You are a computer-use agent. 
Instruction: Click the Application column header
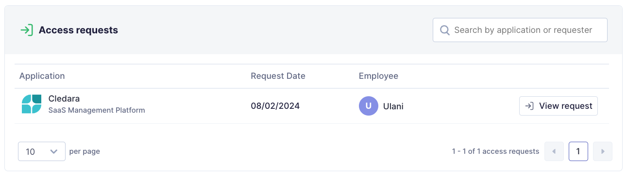(42, 76)
